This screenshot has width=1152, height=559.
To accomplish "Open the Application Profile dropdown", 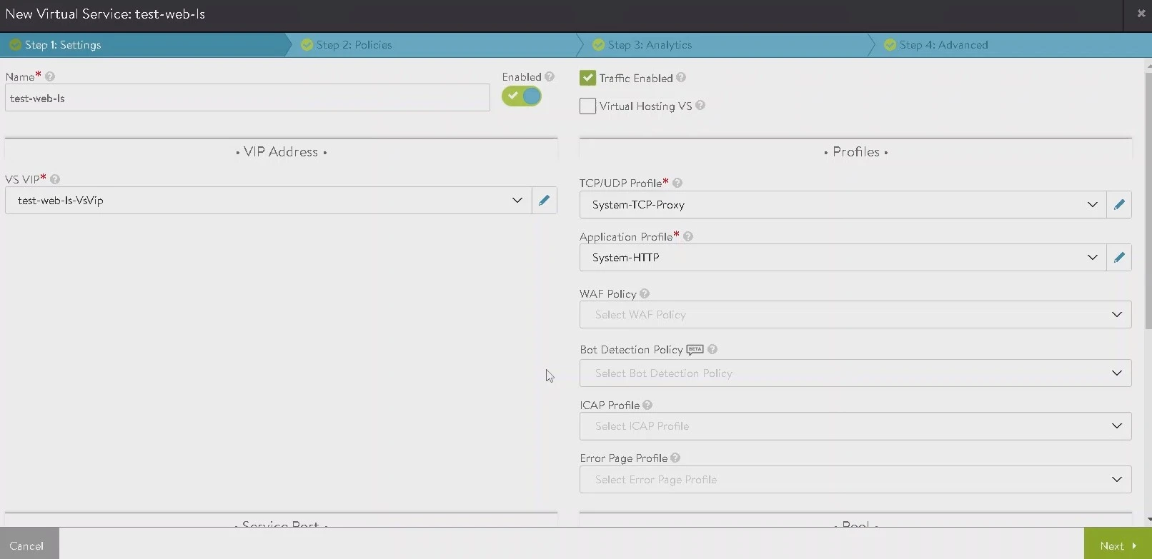I will tap(843, 258).
